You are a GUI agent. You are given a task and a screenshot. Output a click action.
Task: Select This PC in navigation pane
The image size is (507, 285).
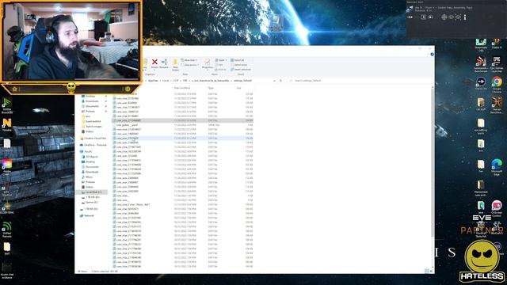[86, 151]
